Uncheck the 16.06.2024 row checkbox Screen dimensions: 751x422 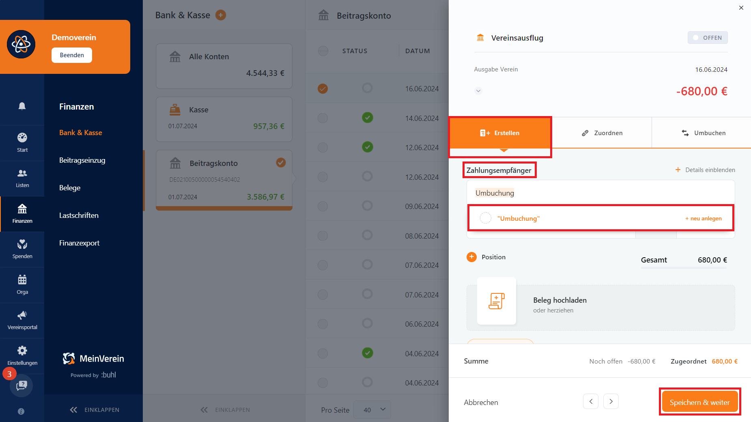pos(323,88)
